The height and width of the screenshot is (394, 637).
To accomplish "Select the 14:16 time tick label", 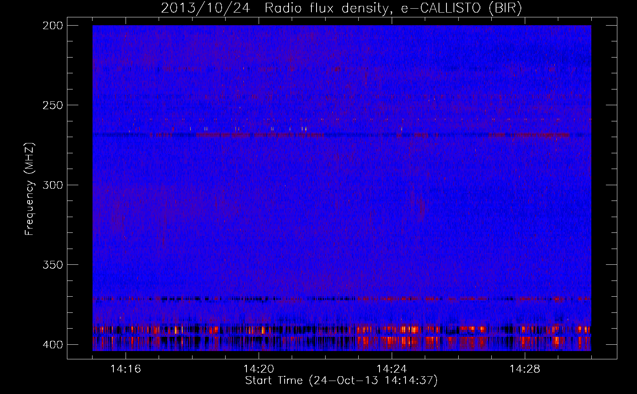I will pos(126,369).
